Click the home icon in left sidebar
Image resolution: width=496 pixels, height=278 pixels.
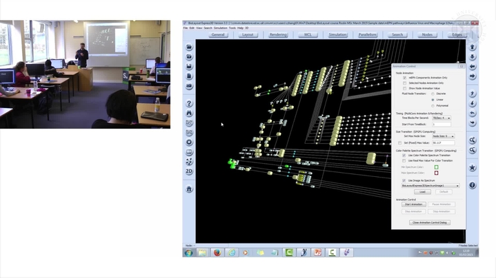point(189,189)
